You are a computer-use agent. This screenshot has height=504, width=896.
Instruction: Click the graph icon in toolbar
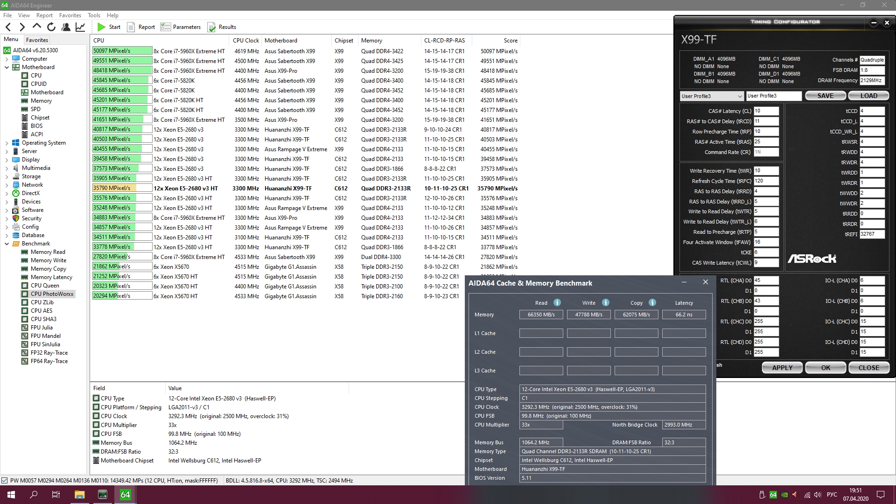pyautogui.click(x=80, y=27)
